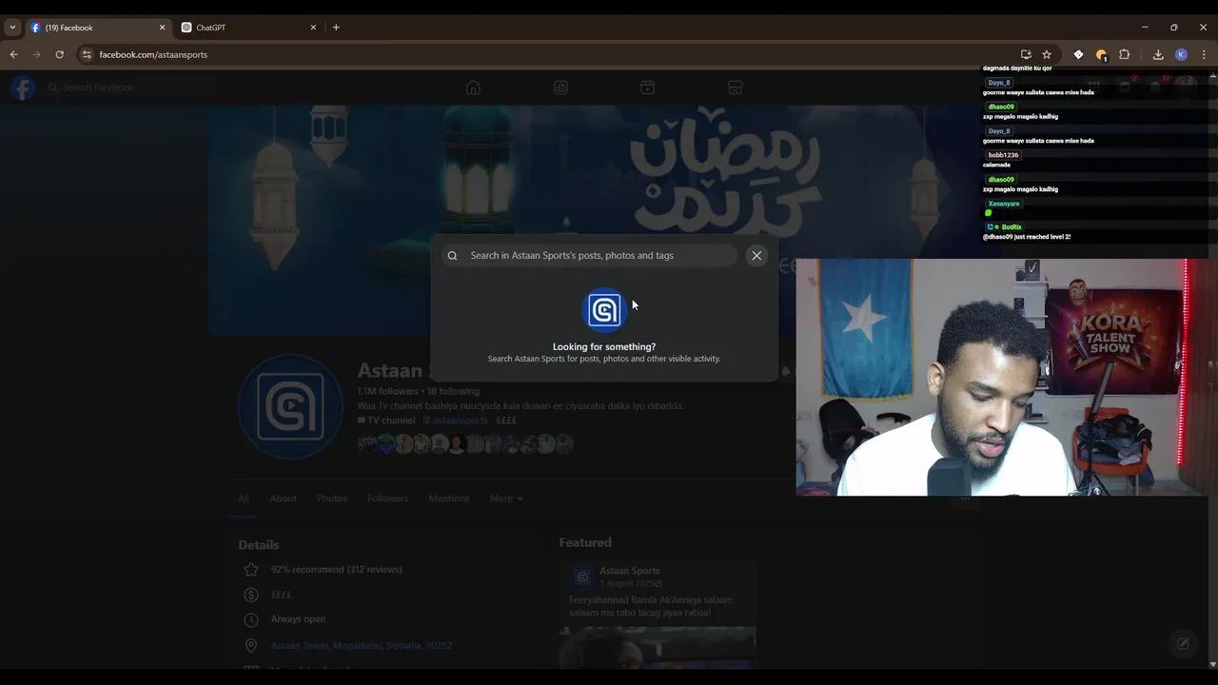Bookmark this page with the star icon
1218x685 pixels.
(x=1047, y=54)
